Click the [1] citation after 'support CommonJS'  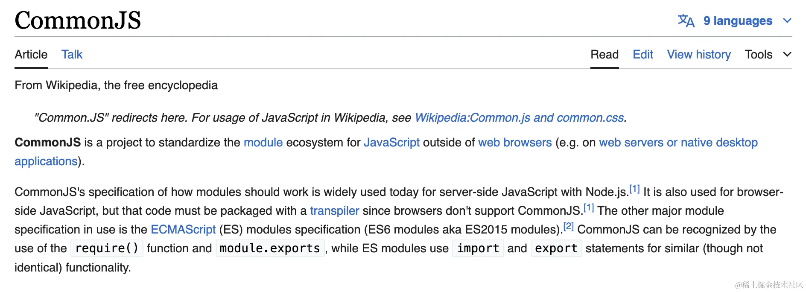pos(589,207)
